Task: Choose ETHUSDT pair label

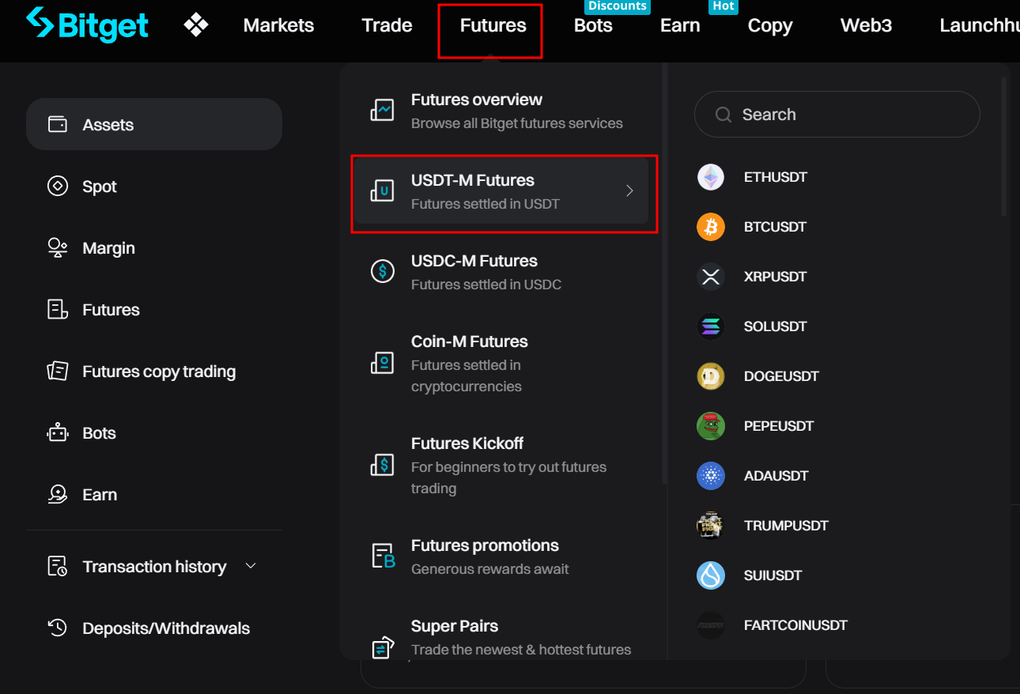Action: (776, 177)
